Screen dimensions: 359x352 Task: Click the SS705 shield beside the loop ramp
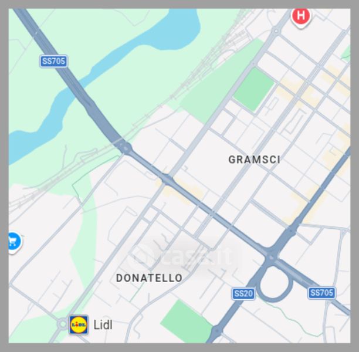pos(321,293)
